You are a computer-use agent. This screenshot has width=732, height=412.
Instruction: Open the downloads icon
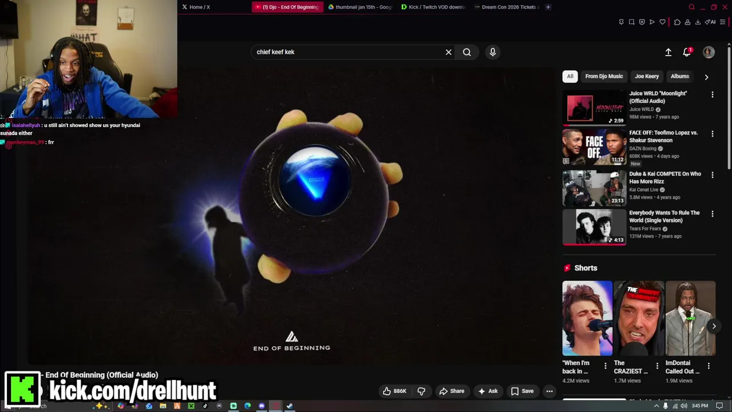pos(698,22)
